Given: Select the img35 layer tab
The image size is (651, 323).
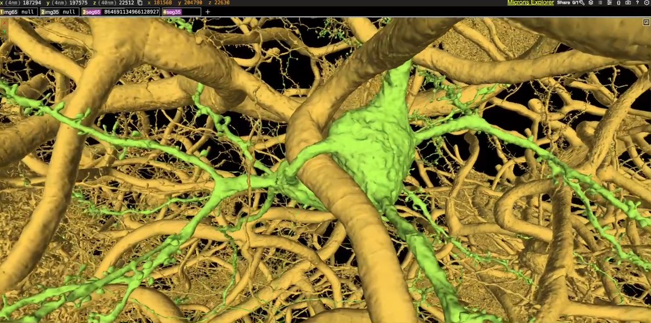Looking at the screenshot, I should [60, 11].
